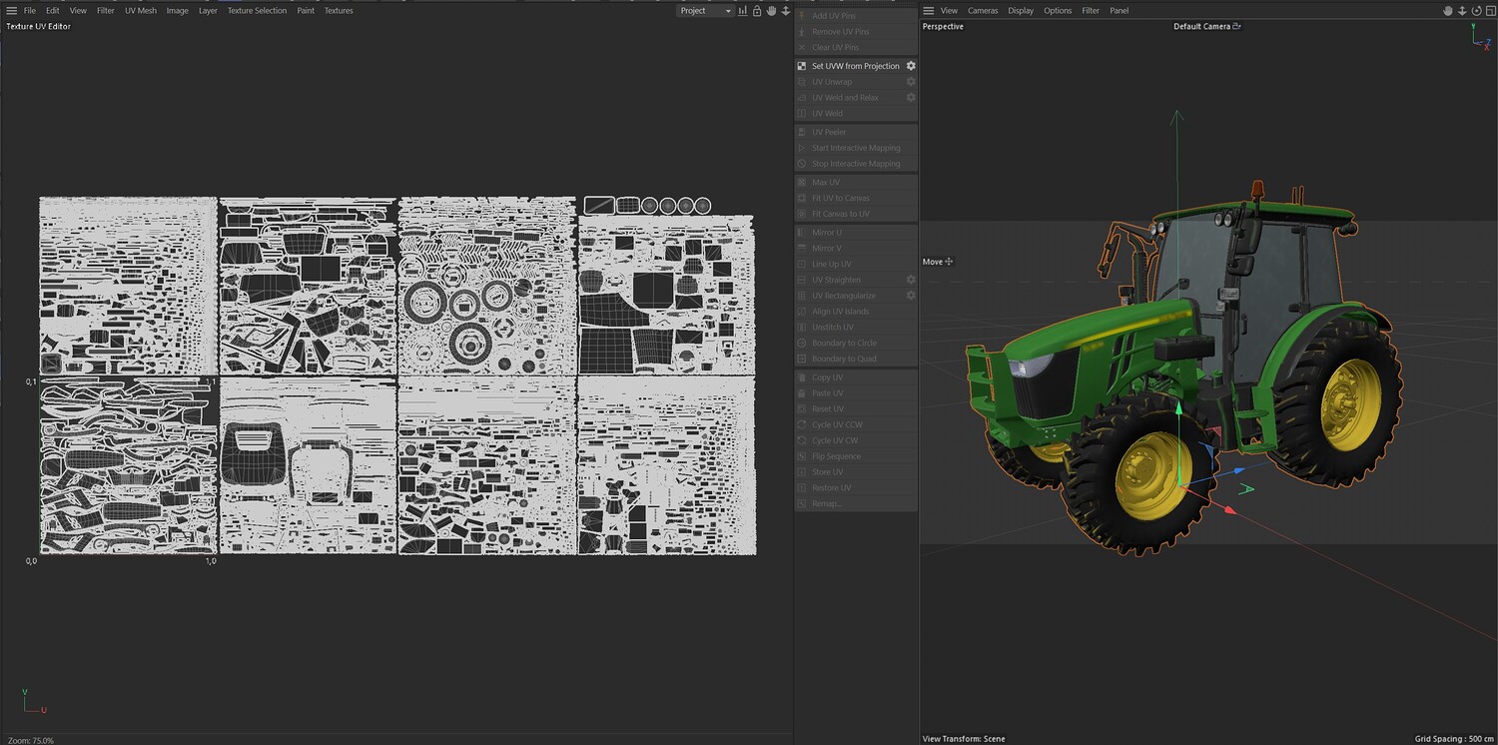Screen dimensions: 1498x745
Task: Toggle the lock icon in UV Editor
Action: (757, 11)
